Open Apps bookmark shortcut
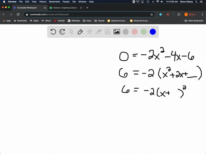206x154 pixels. [x=7, y=21]
